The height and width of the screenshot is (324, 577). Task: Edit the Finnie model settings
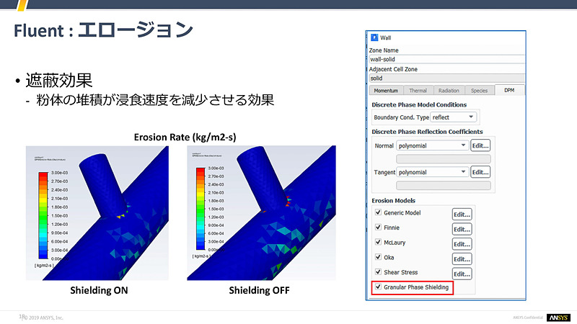click(462, 229)
